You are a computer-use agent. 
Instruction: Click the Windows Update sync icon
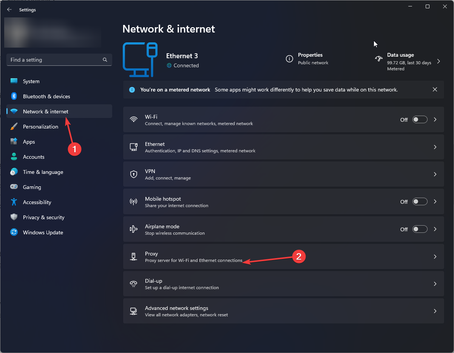(x=14, y=232)
